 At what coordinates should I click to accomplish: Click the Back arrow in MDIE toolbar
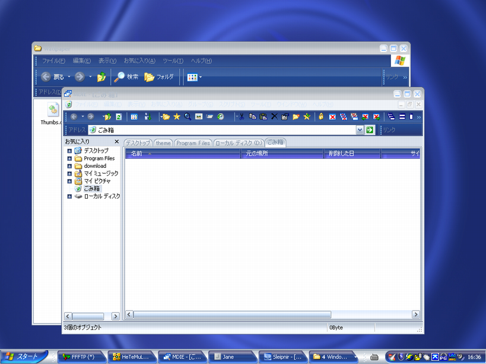click(74, 117)
